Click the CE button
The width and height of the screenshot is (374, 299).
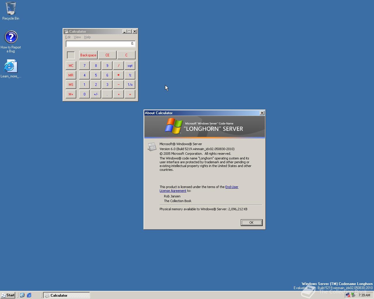[107, 55]
